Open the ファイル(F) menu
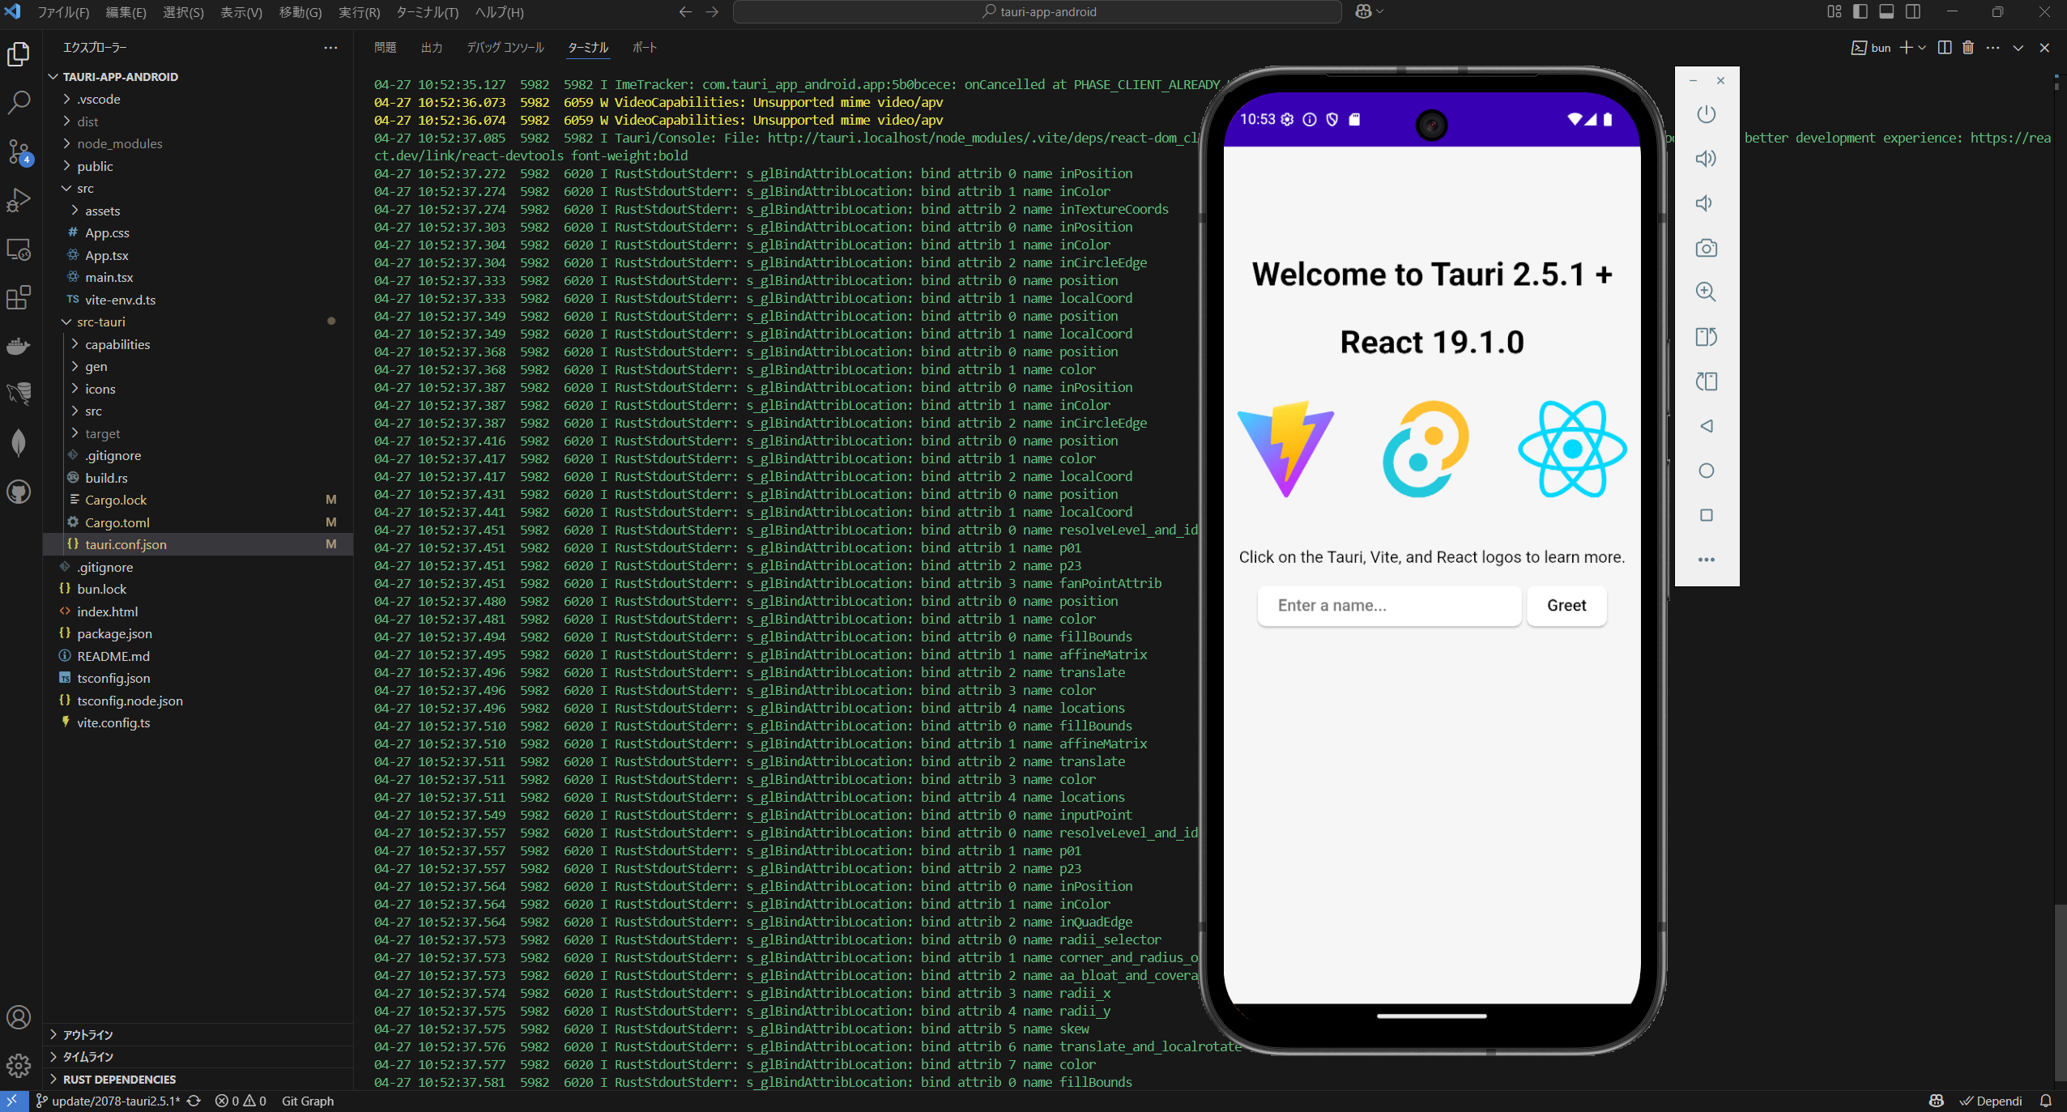Screen dimensions: 2067x1112 (63, 12)
